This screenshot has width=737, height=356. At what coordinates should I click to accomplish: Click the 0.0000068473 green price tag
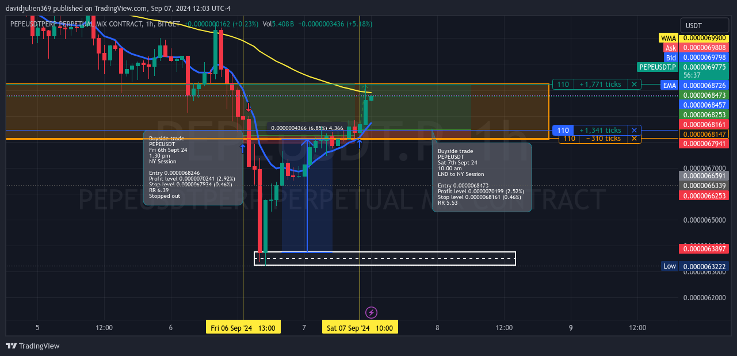[705, 95]
